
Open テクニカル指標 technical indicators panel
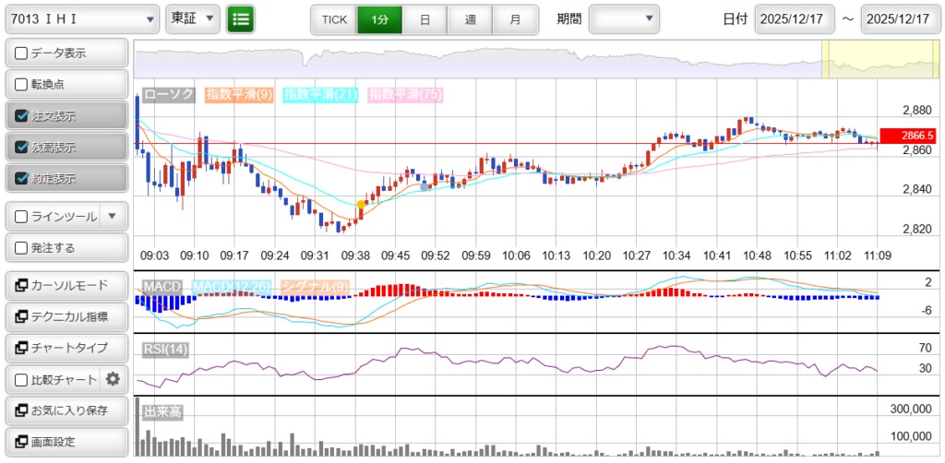tap(65, 316)
